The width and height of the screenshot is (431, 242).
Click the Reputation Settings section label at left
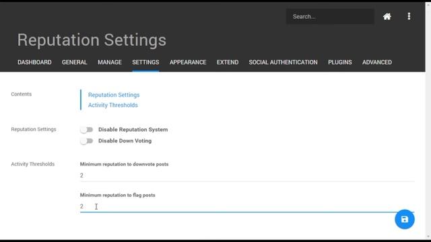click(34, 129)
